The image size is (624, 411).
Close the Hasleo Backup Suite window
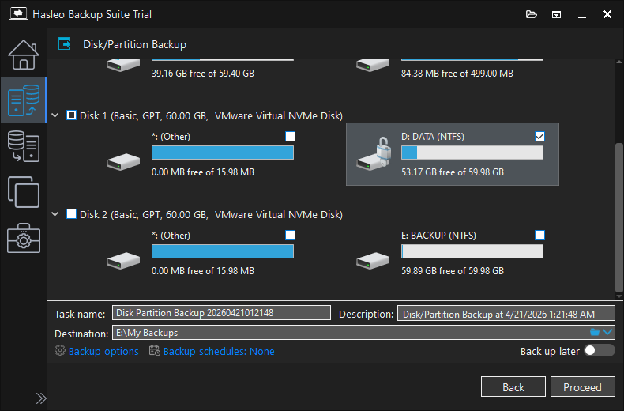click(607, 15)
